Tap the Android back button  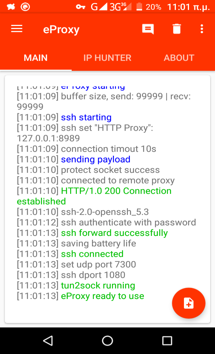pos(48,341)
